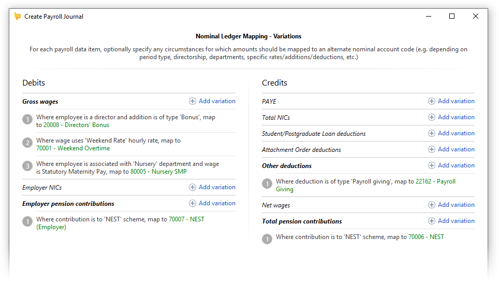The height and width of the screenshot is (281, 499).
Task: Select Gross wages variation number 3 badge
Action: (x=27, y=166)
